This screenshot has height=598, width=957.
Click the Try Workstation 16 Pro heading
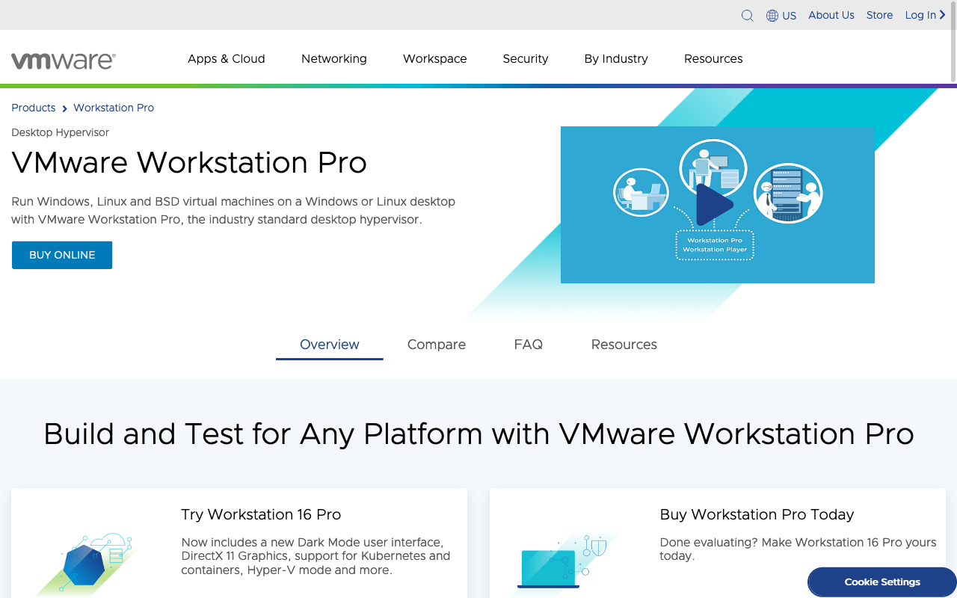click(x=261, y=514)
